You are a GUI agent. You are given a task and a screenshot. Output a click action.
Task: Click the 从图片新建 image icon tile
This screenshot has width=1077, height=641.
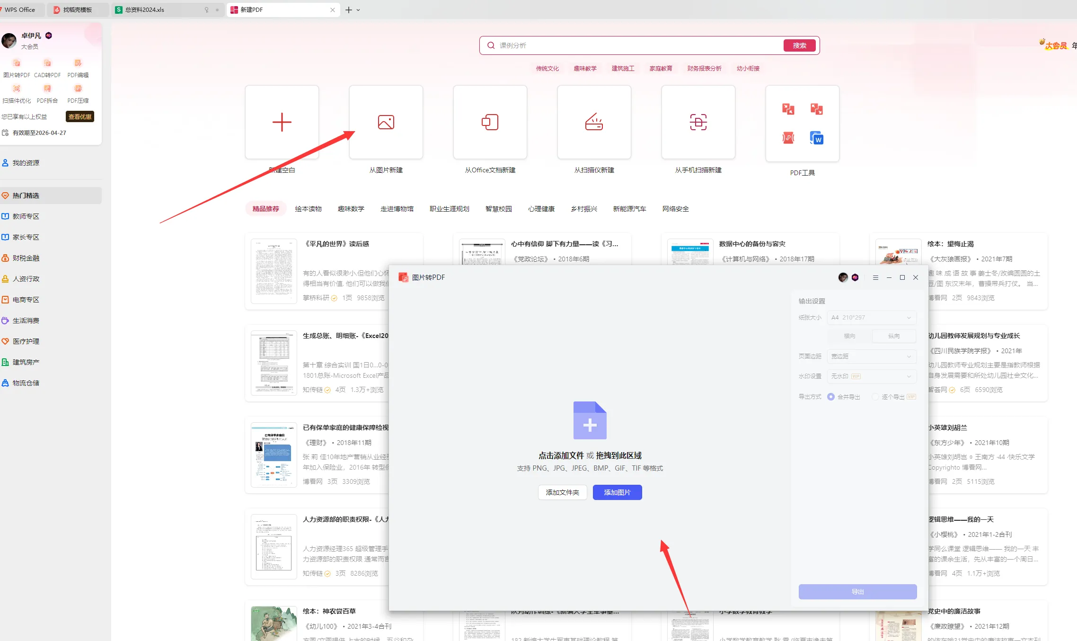click(x=386, y=122)
